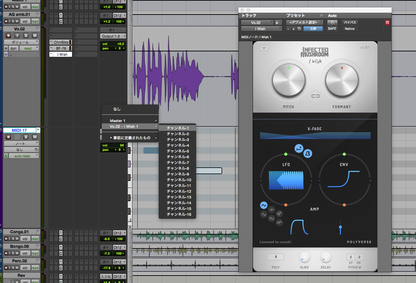Viewport: 416px width, 283px height.
Task: Open the I Wish plugin selector dropdown
Action: click(261, 29)
